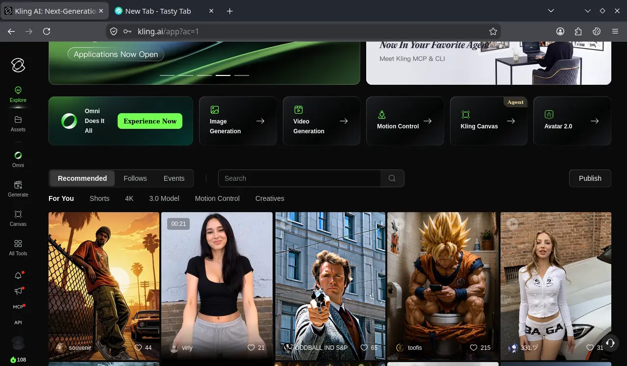Click the kling.ai address bar
Screen dimensions: 627x366
(x=303, y=31)
